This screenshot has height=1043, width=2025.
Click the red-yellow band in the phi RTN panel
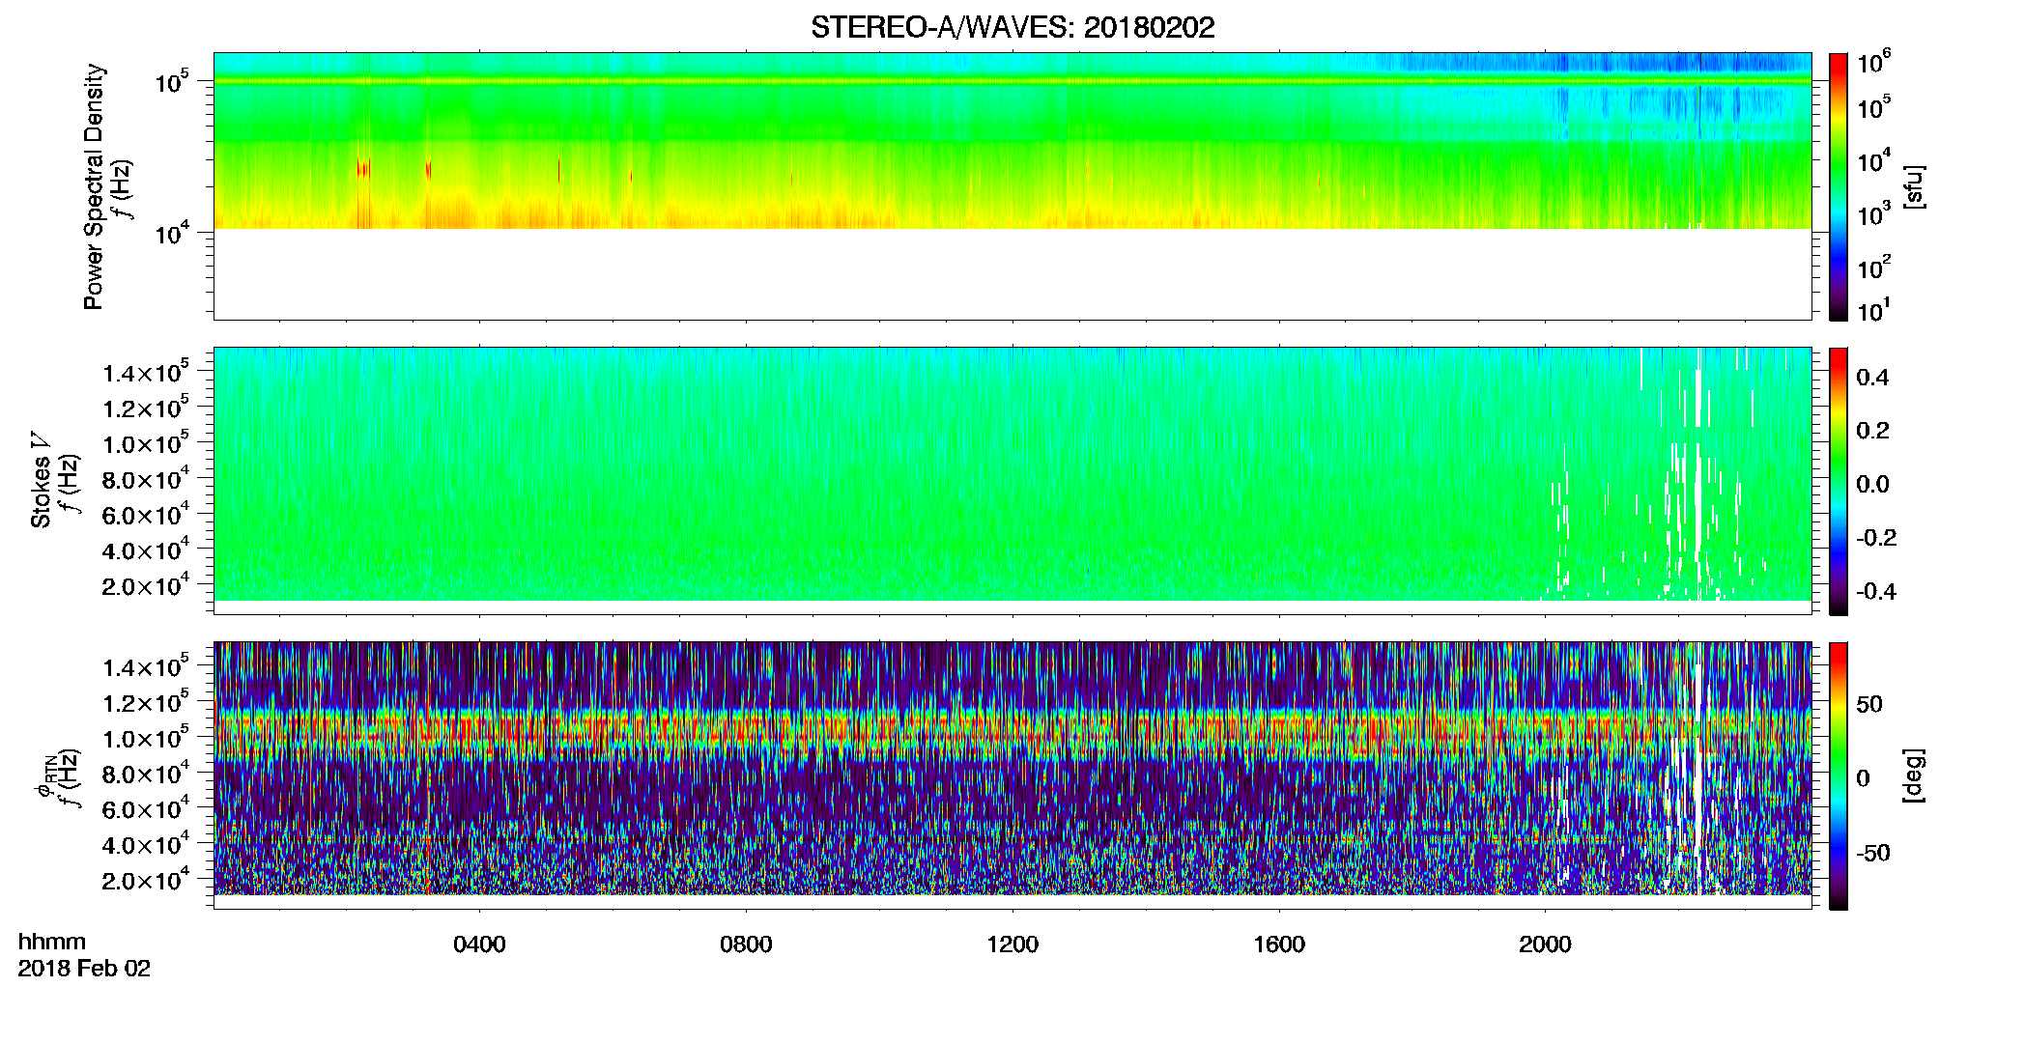point(1012,737)
